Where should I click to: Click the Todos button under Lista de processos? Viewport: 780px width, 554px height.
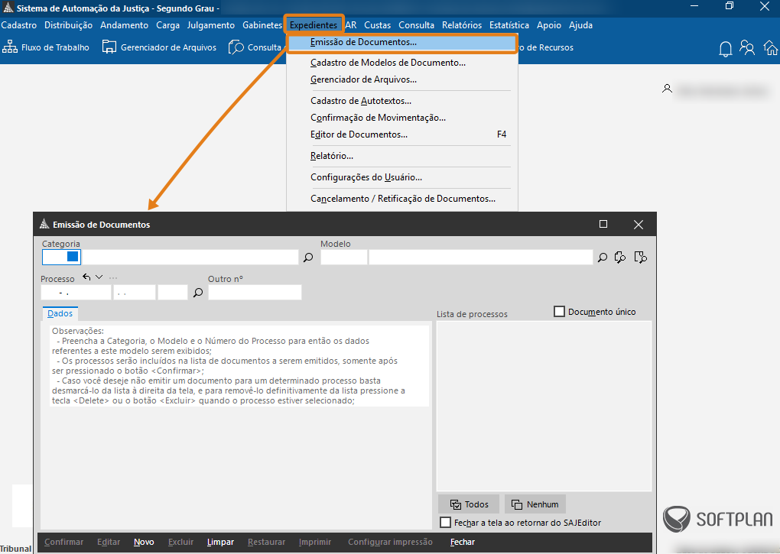pyautogui.click(x=469, y=504)
